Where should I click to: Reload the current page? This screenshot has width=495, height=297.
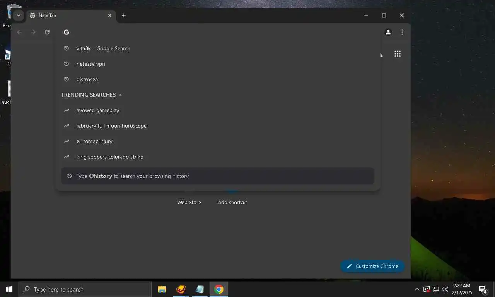[x=47, y=32]
